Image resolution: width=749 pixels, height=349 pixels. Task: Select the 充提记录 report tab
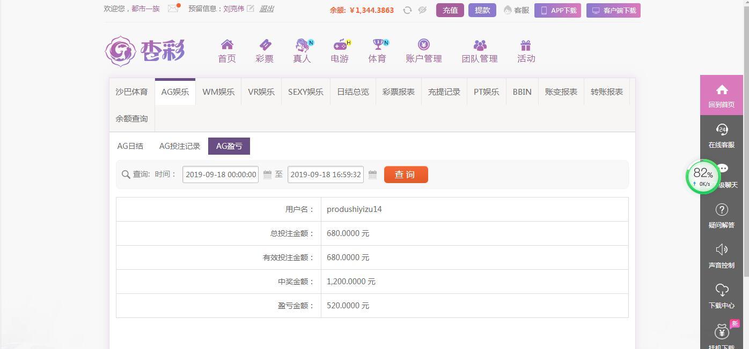(444, 92)
